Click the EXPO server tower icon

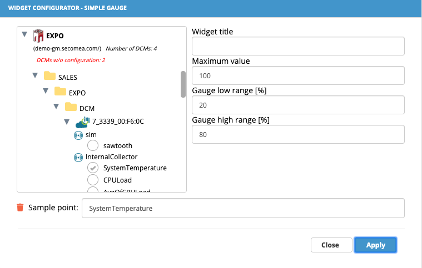coord(38,36)
